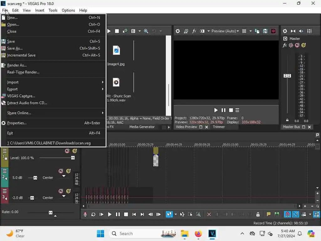Expand overlays grid dropdown arrow
Image resolution: width=321 pixels, height=241 pixels.
(250, 31)
